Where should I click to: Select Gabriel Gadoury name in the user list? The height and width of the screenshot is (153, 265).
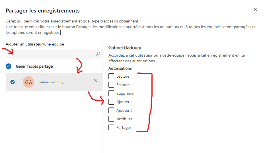[51, 82]
